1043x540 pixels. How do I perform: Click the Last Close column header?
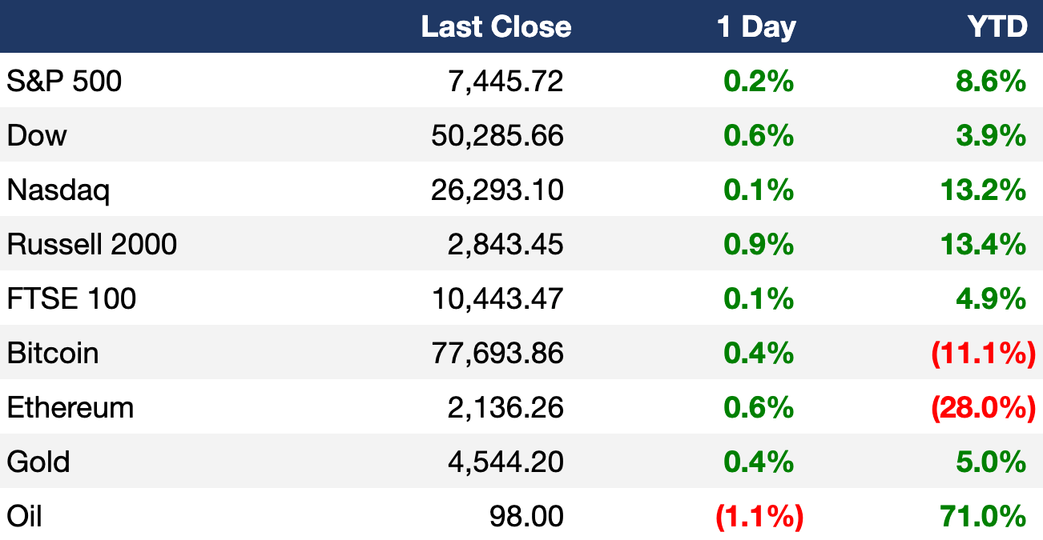tap(496, 26)
